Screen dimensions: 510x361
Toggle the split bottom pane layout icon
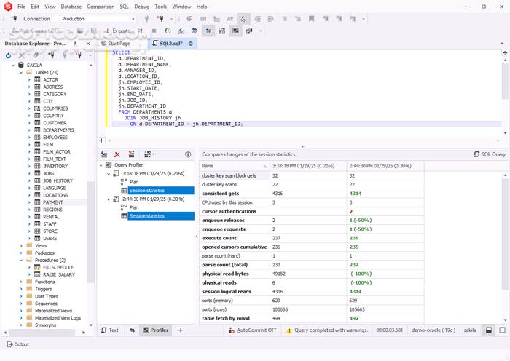click(x=489, y=330)
